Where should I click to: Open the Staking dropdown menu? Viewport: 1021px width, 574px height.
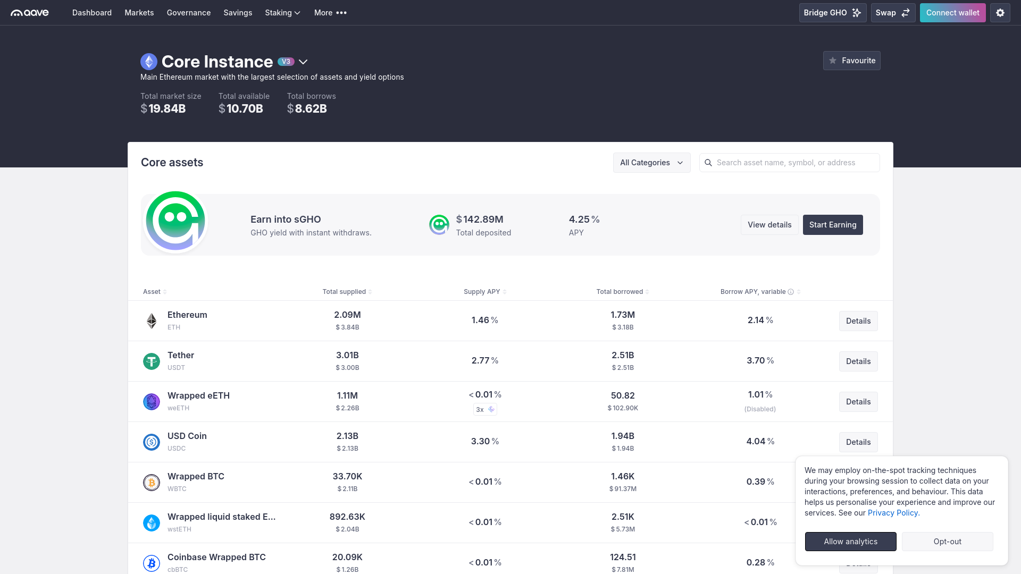tap(282, 13)
